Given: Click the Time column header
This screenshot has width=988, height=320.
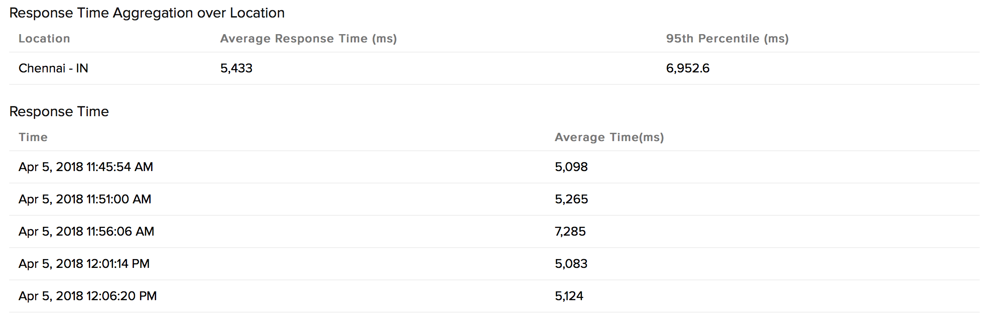Looking at the screenshot, I should [x=33, y=137].
